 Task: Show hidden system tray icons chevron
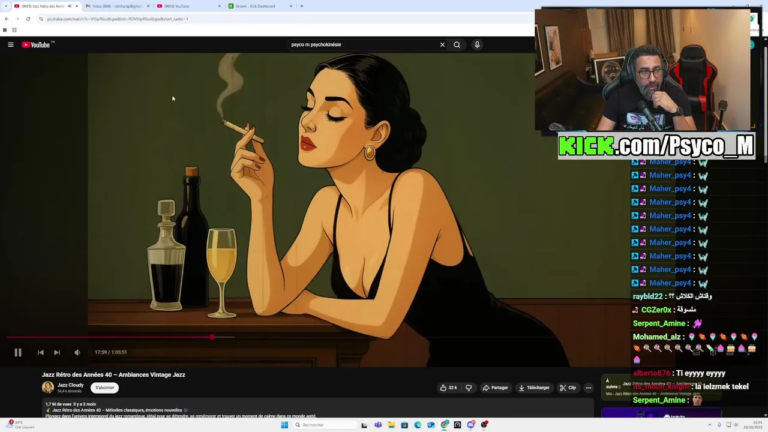click(710, 425)
